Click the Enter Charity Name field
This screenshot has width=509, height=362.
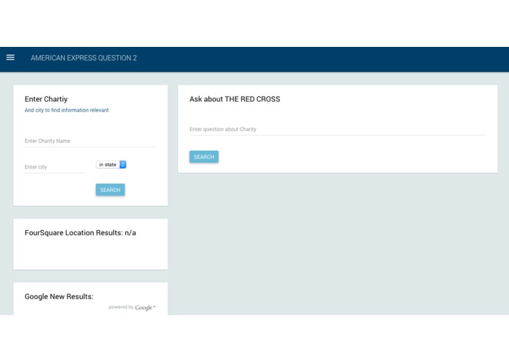pos(91,141)
